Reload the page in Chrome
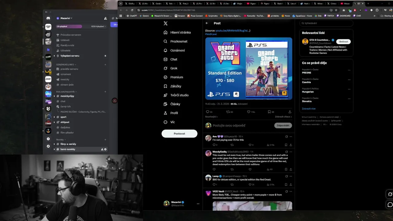The image size is (393, 221). 132,10
